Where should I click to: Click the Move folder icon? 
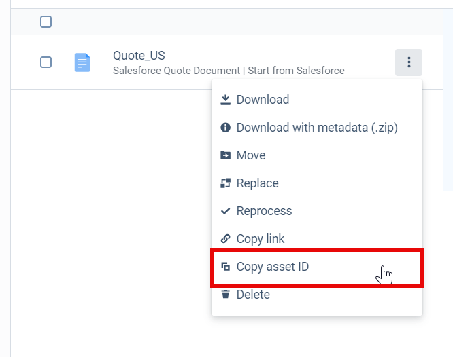coord(225,155)
